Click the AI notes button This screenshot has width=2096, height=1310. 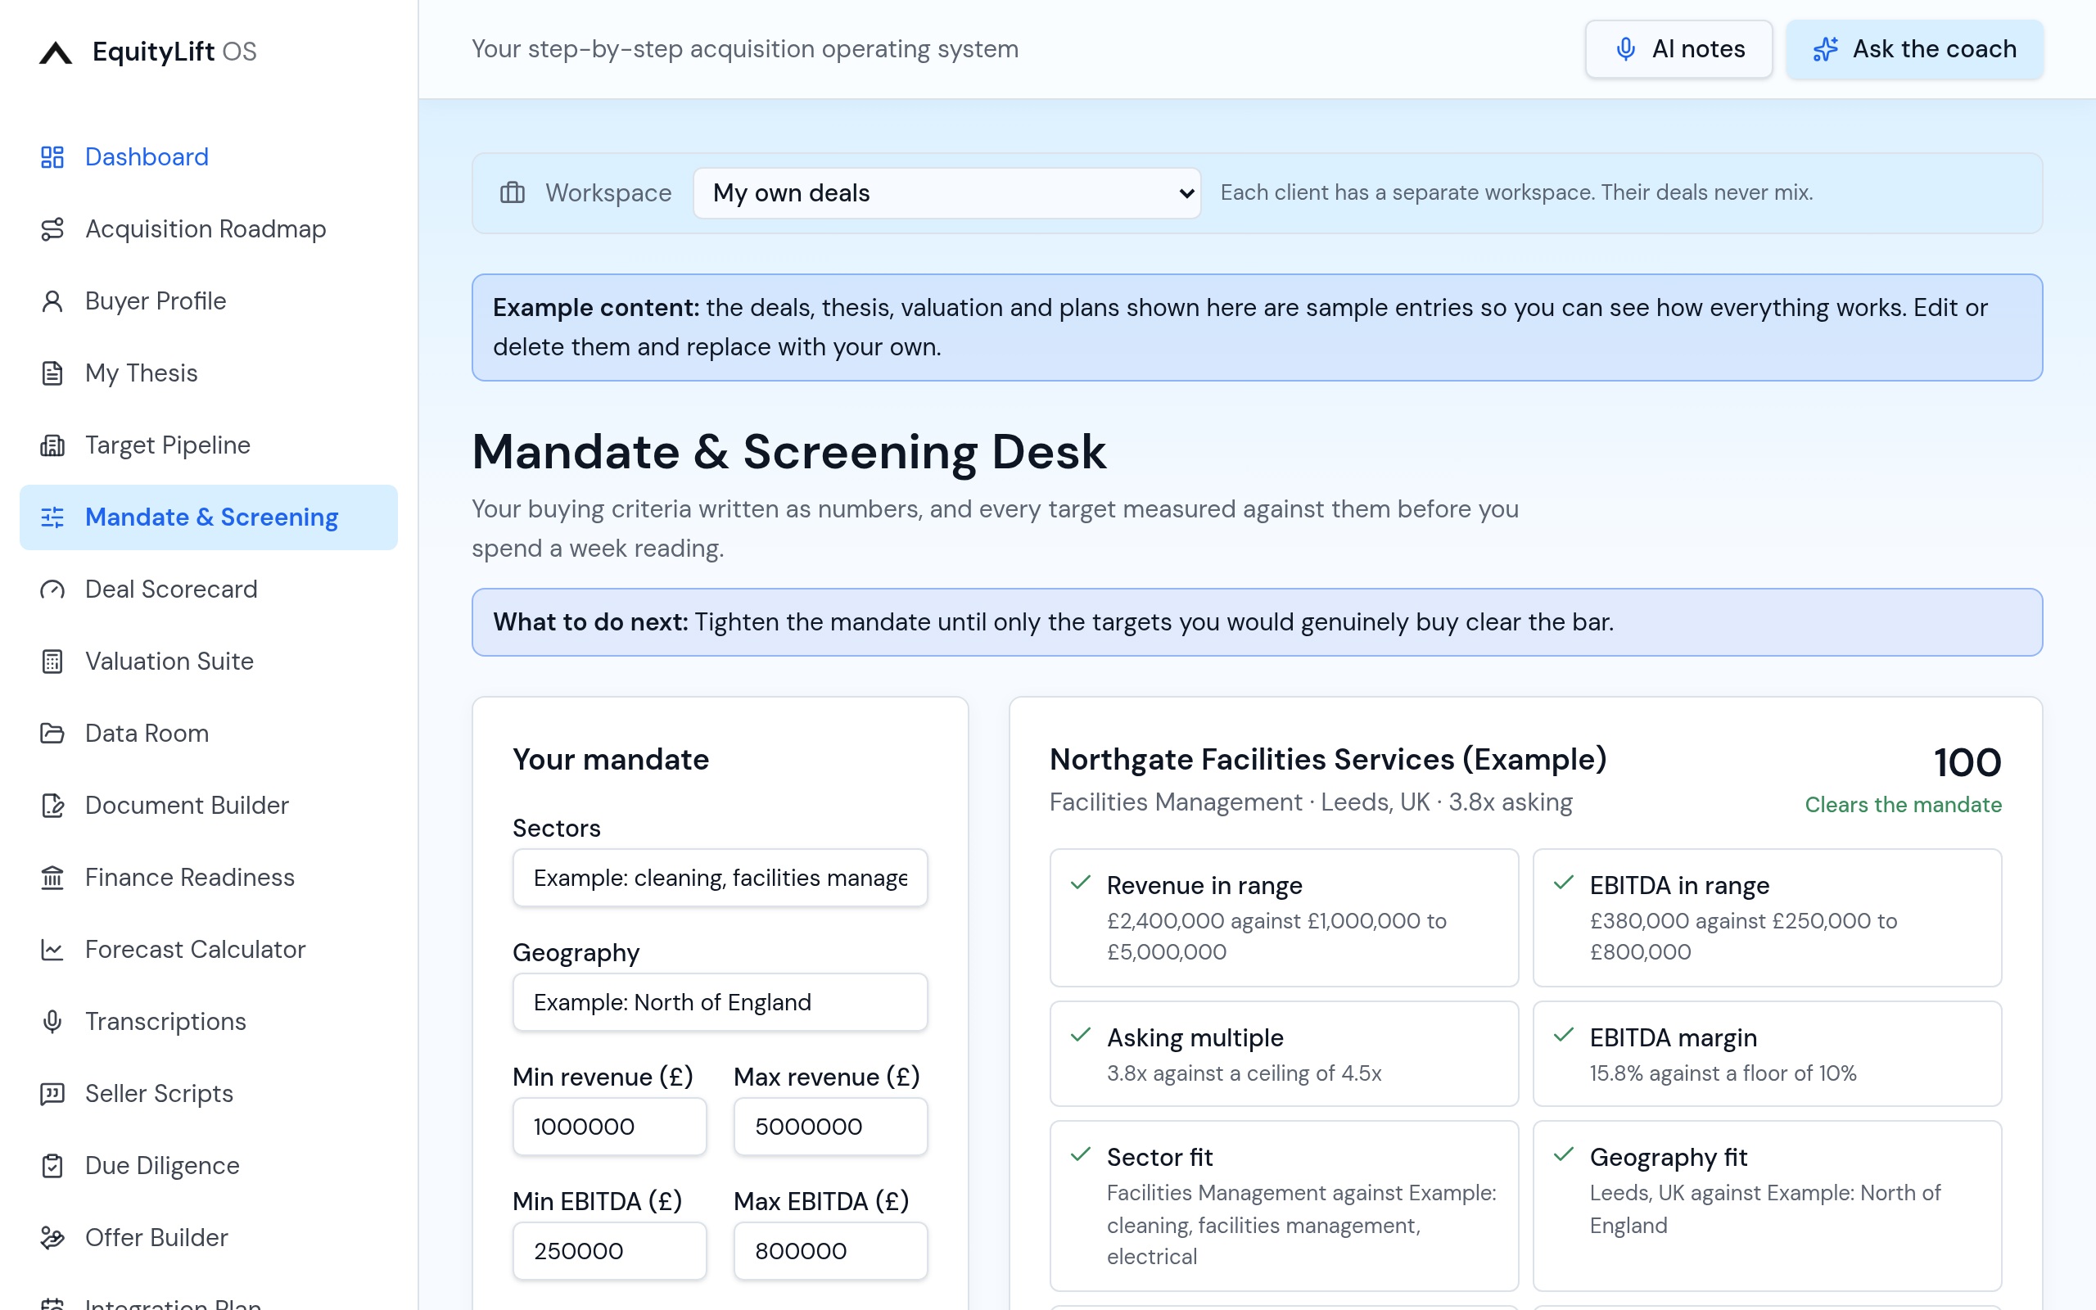tap(1678, 49)
